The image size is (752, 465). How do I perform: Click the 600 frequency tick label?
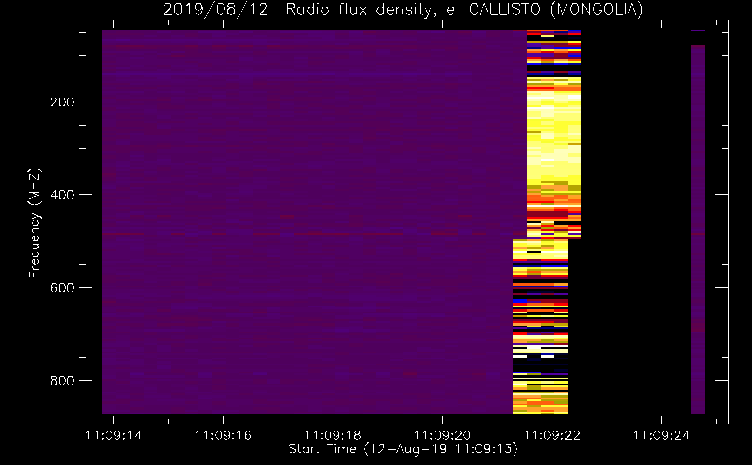click(62, 288)
